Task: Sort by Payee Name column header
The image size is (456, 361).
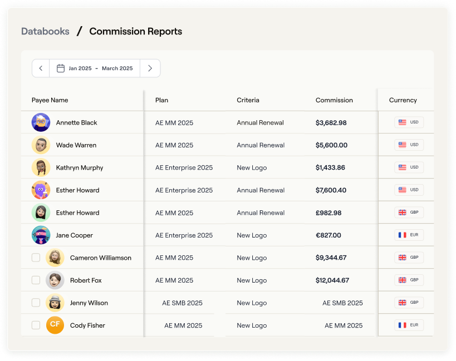Action: 50,100
